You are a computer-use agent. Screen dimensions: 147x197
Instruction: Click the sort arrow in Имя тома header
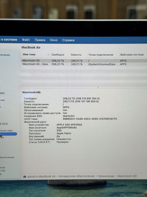click(x=48, y=55)
